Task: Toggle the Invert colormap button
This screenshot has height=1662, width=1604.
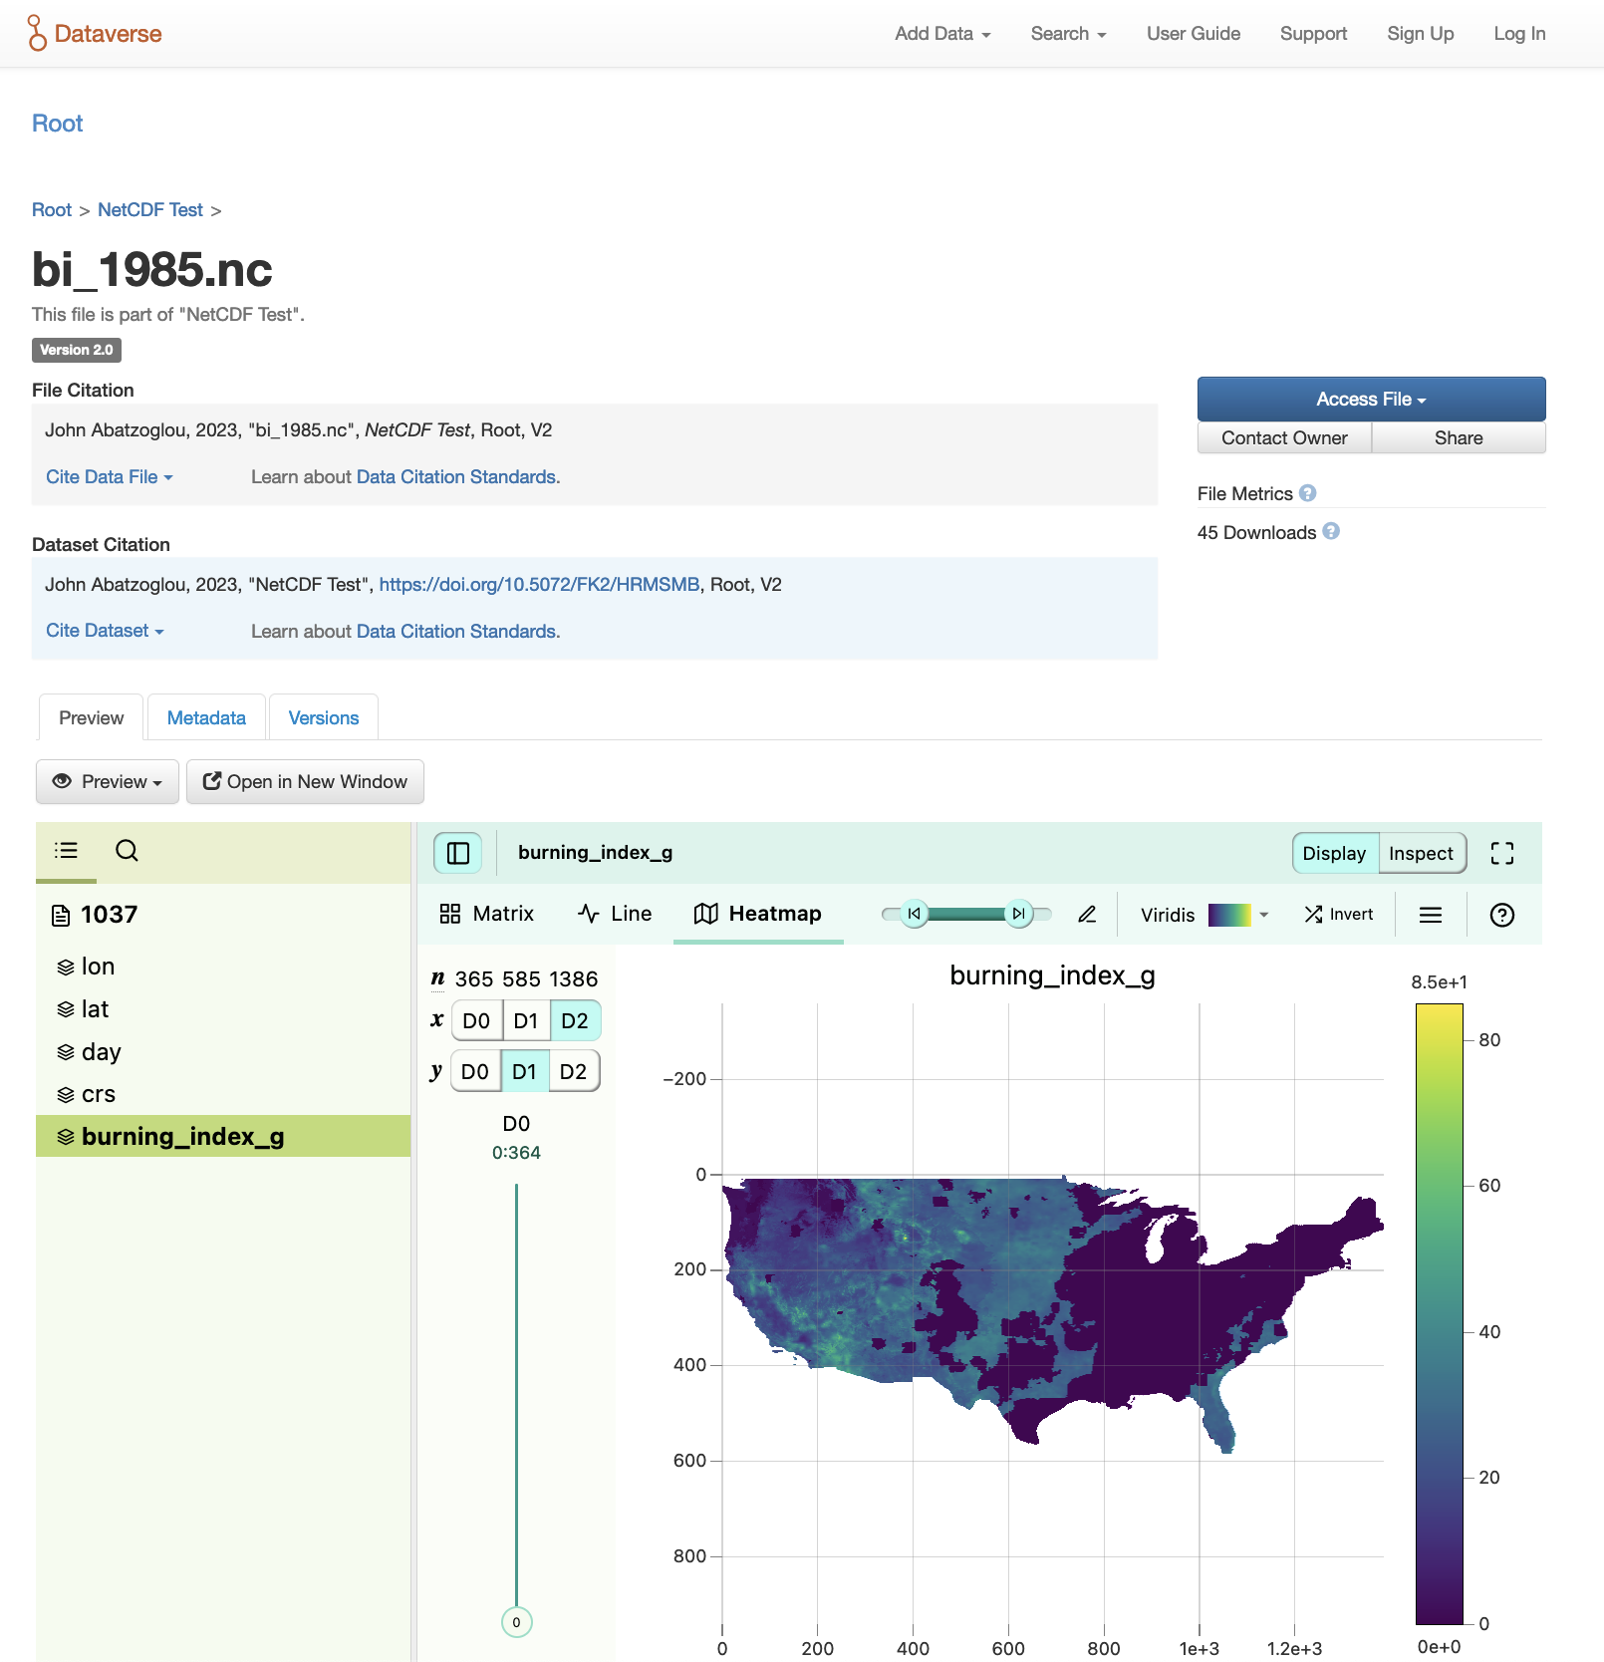Action: click(1338, 914)
